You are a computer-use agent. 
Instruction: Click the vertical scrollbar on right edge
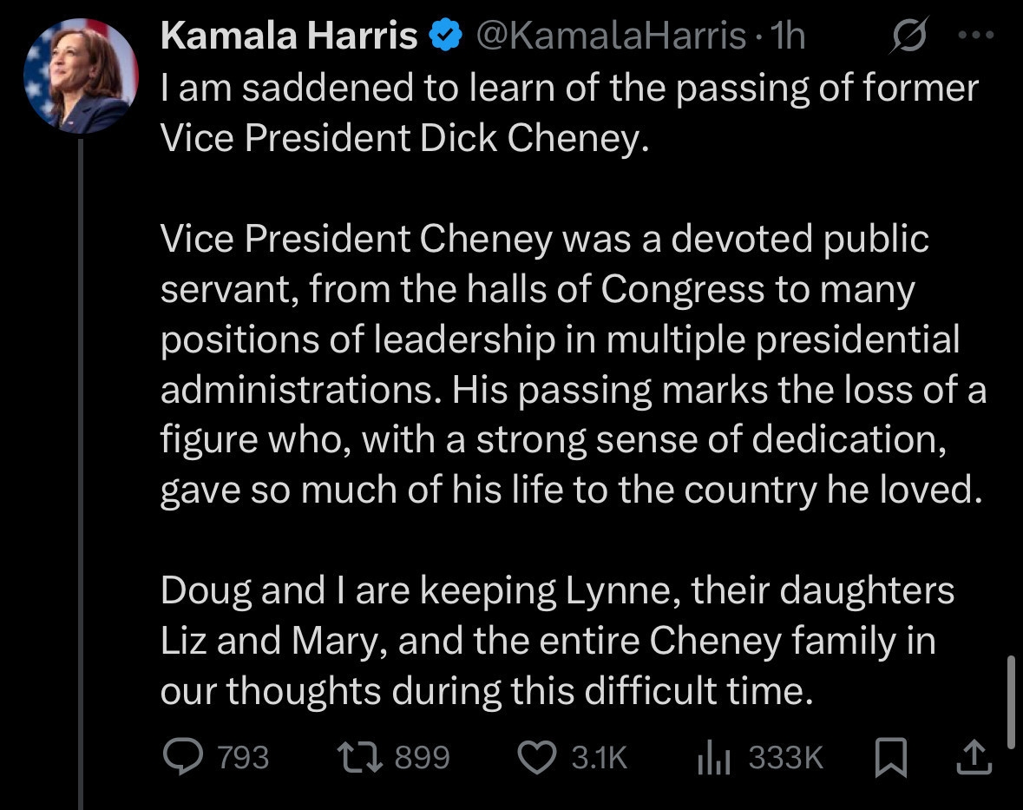point(1011,701)
